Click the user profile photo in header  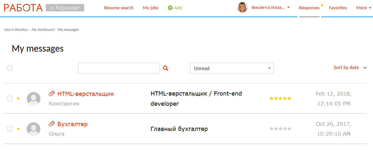point(242,7)
